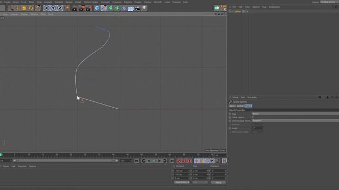
Task: Select the Move tool in toolbar
Action: 17,8
